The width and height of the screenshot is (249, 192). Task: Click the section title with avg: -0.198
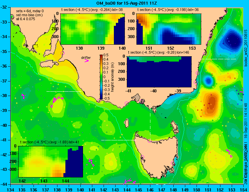tap(168, 10)
